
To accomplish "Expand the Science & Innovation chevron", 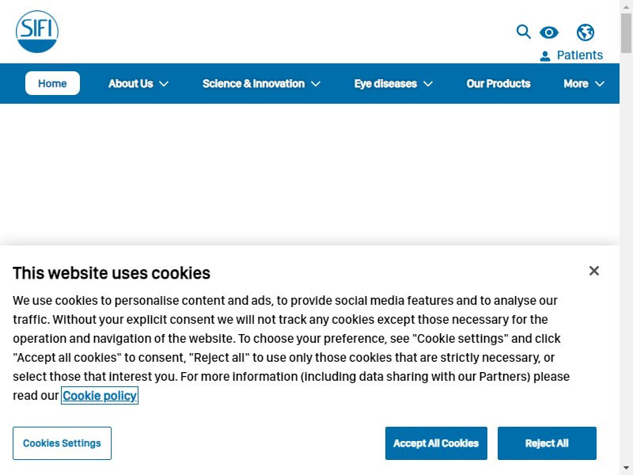I will pos(316,84).
